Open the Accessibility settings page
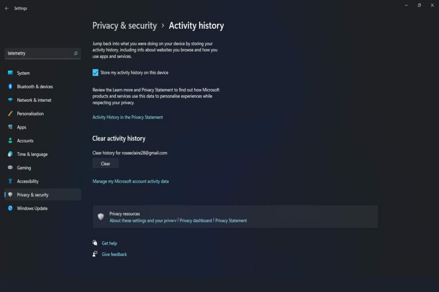The width and height of the screenshot is (439, 292). (x=28, y=181)
